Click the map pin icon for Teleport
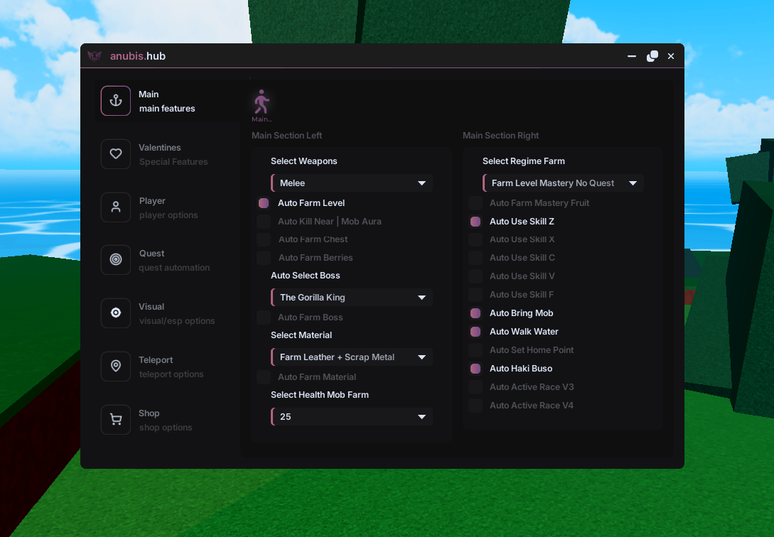Image resolution: width=774 pixels, height=537 pixels. tap(116, 366)
